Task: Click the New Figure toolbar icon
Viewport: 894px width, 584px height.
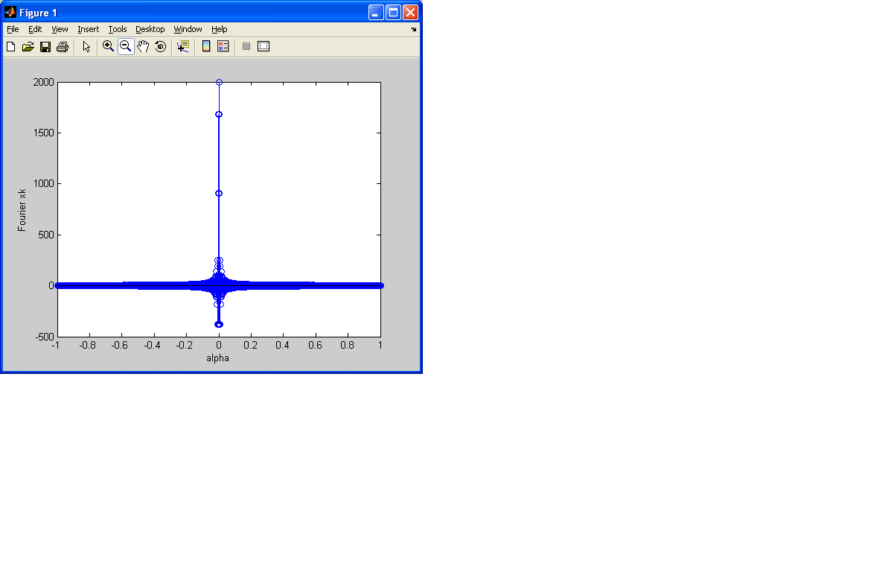Action: coord(11,47)
